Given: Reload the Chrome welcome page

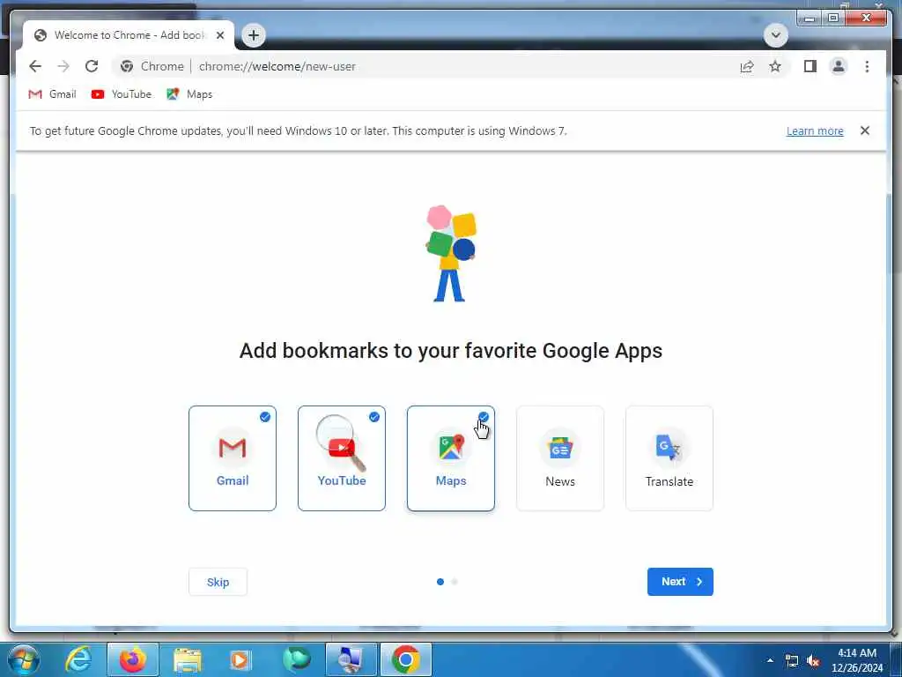Looking at the screenshot, I should [x=92, y=66].
